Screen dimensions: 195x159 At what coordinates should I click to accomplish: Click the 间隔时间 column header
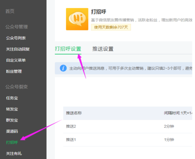178,113
